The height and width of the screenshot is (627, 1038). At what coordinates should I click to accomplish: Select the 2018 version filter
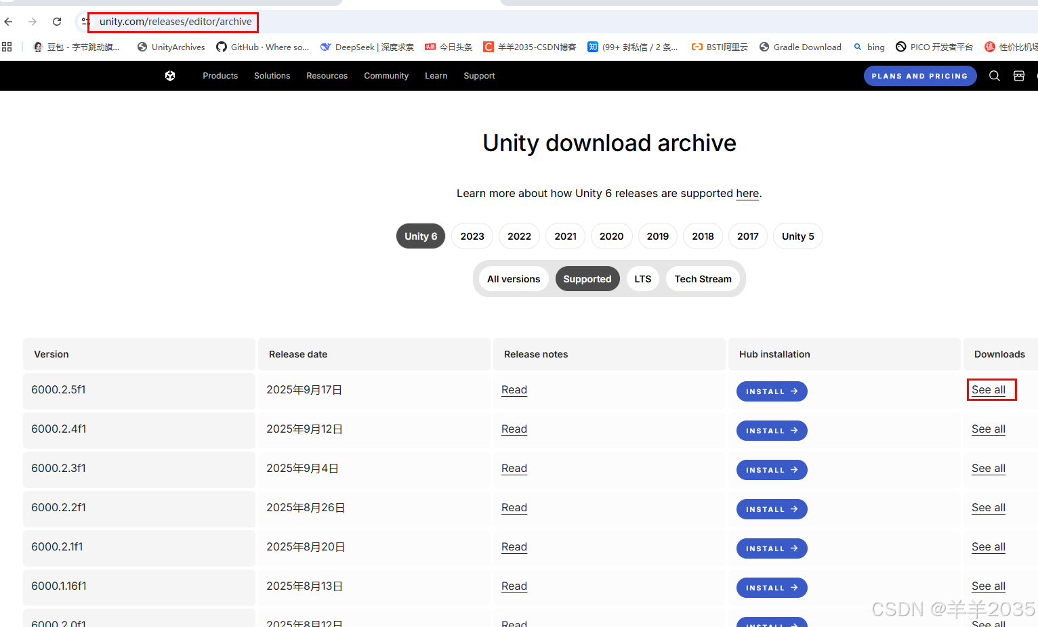click(x=703, y=236)
